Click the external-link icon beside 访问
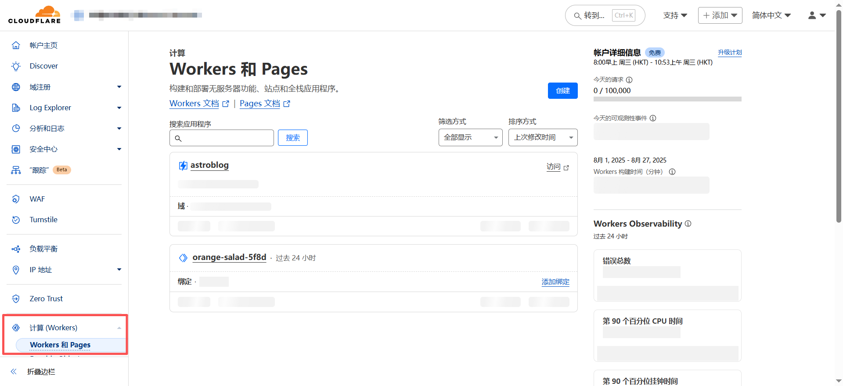 (x=566, y=168)
